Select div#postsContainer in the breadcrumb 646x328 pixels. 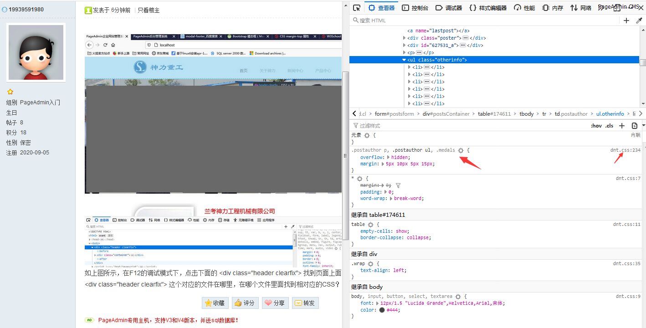(446, 114)
